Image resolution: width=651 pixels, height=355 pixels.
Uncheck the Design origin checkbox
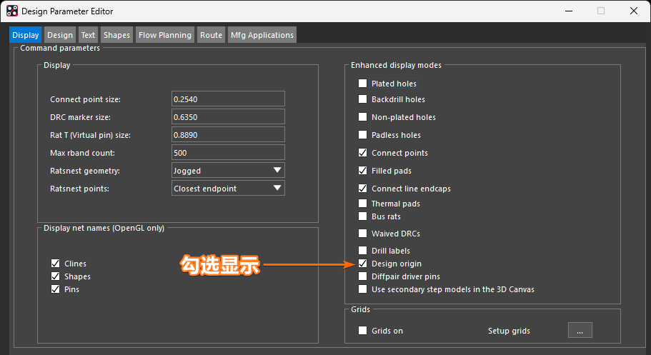(x=363, y=264)
